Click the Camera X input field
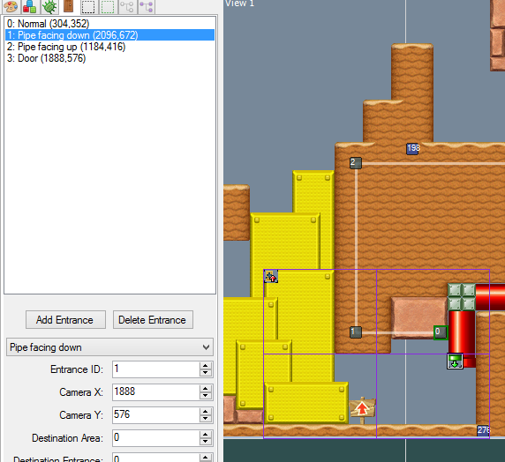Viewport: 505px width, 462px height. click(x=156, y=391)
